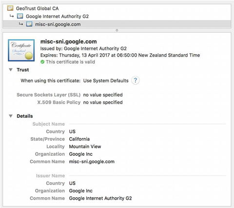This screenshot has width=234, height=208.
Task: Collapse the Trust section triangle
Action: click(x=11, y=70)
